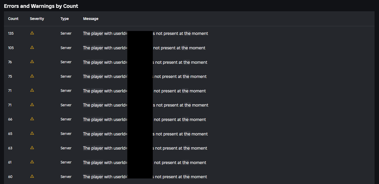Sort by the Count column header
This screenshot has height=184, width=379.
tap(13, 19)
